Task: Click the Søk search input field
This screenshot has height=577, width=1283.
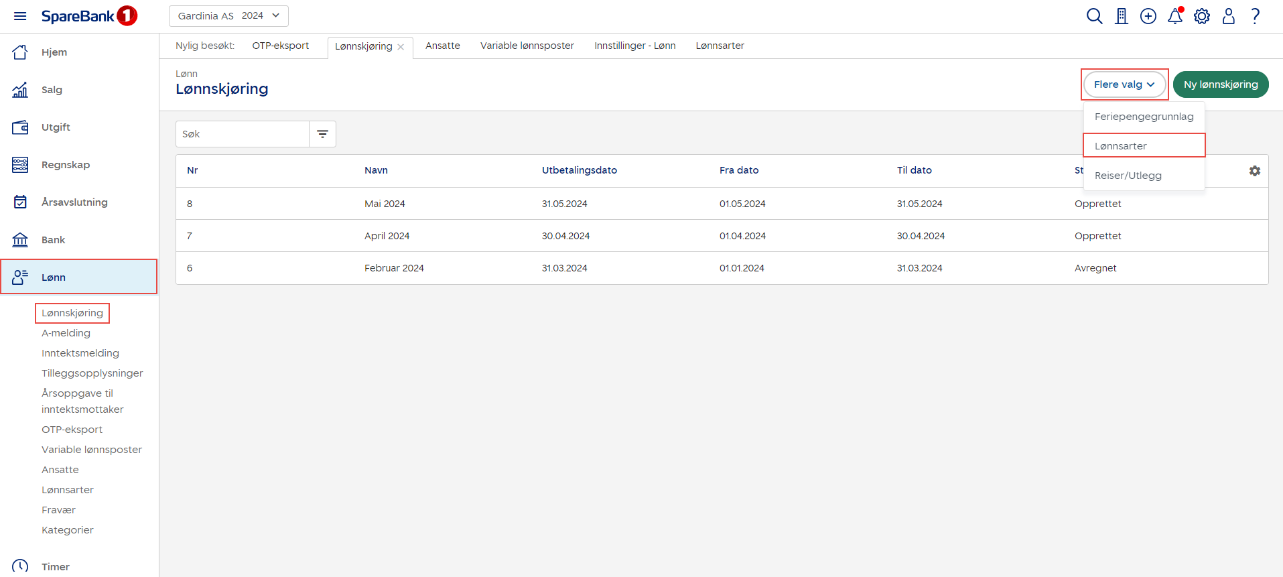Action: (x=242, y=134)
